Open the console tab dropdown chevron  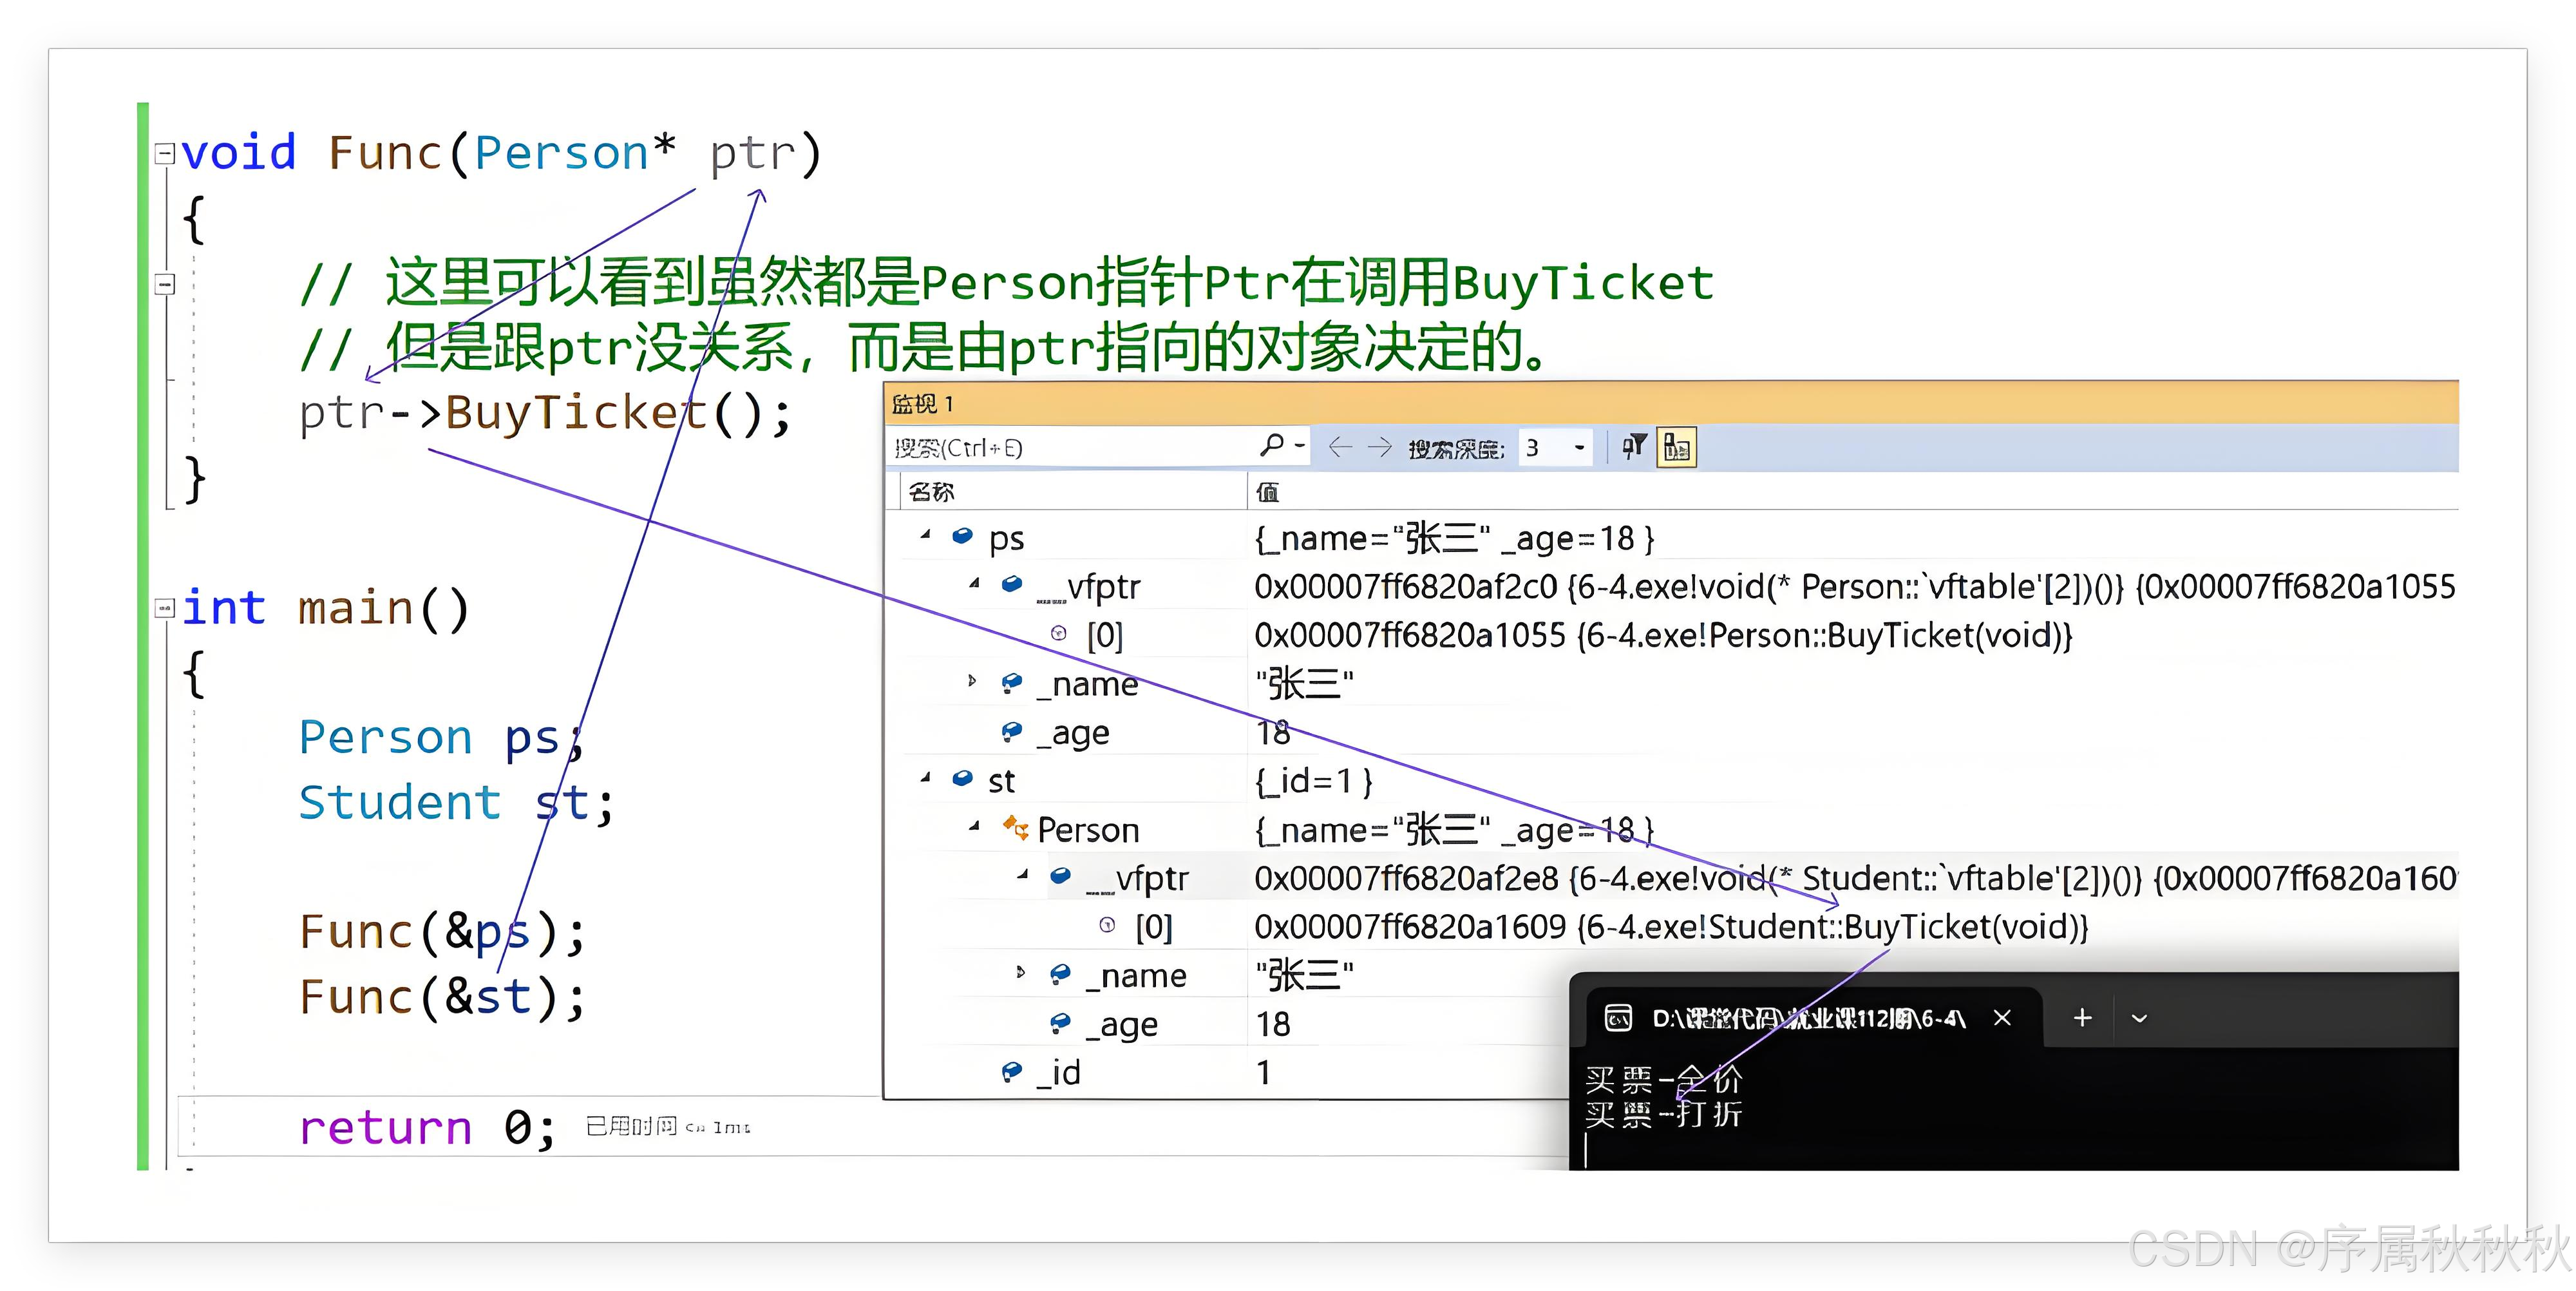(x=2139, y=1018)
